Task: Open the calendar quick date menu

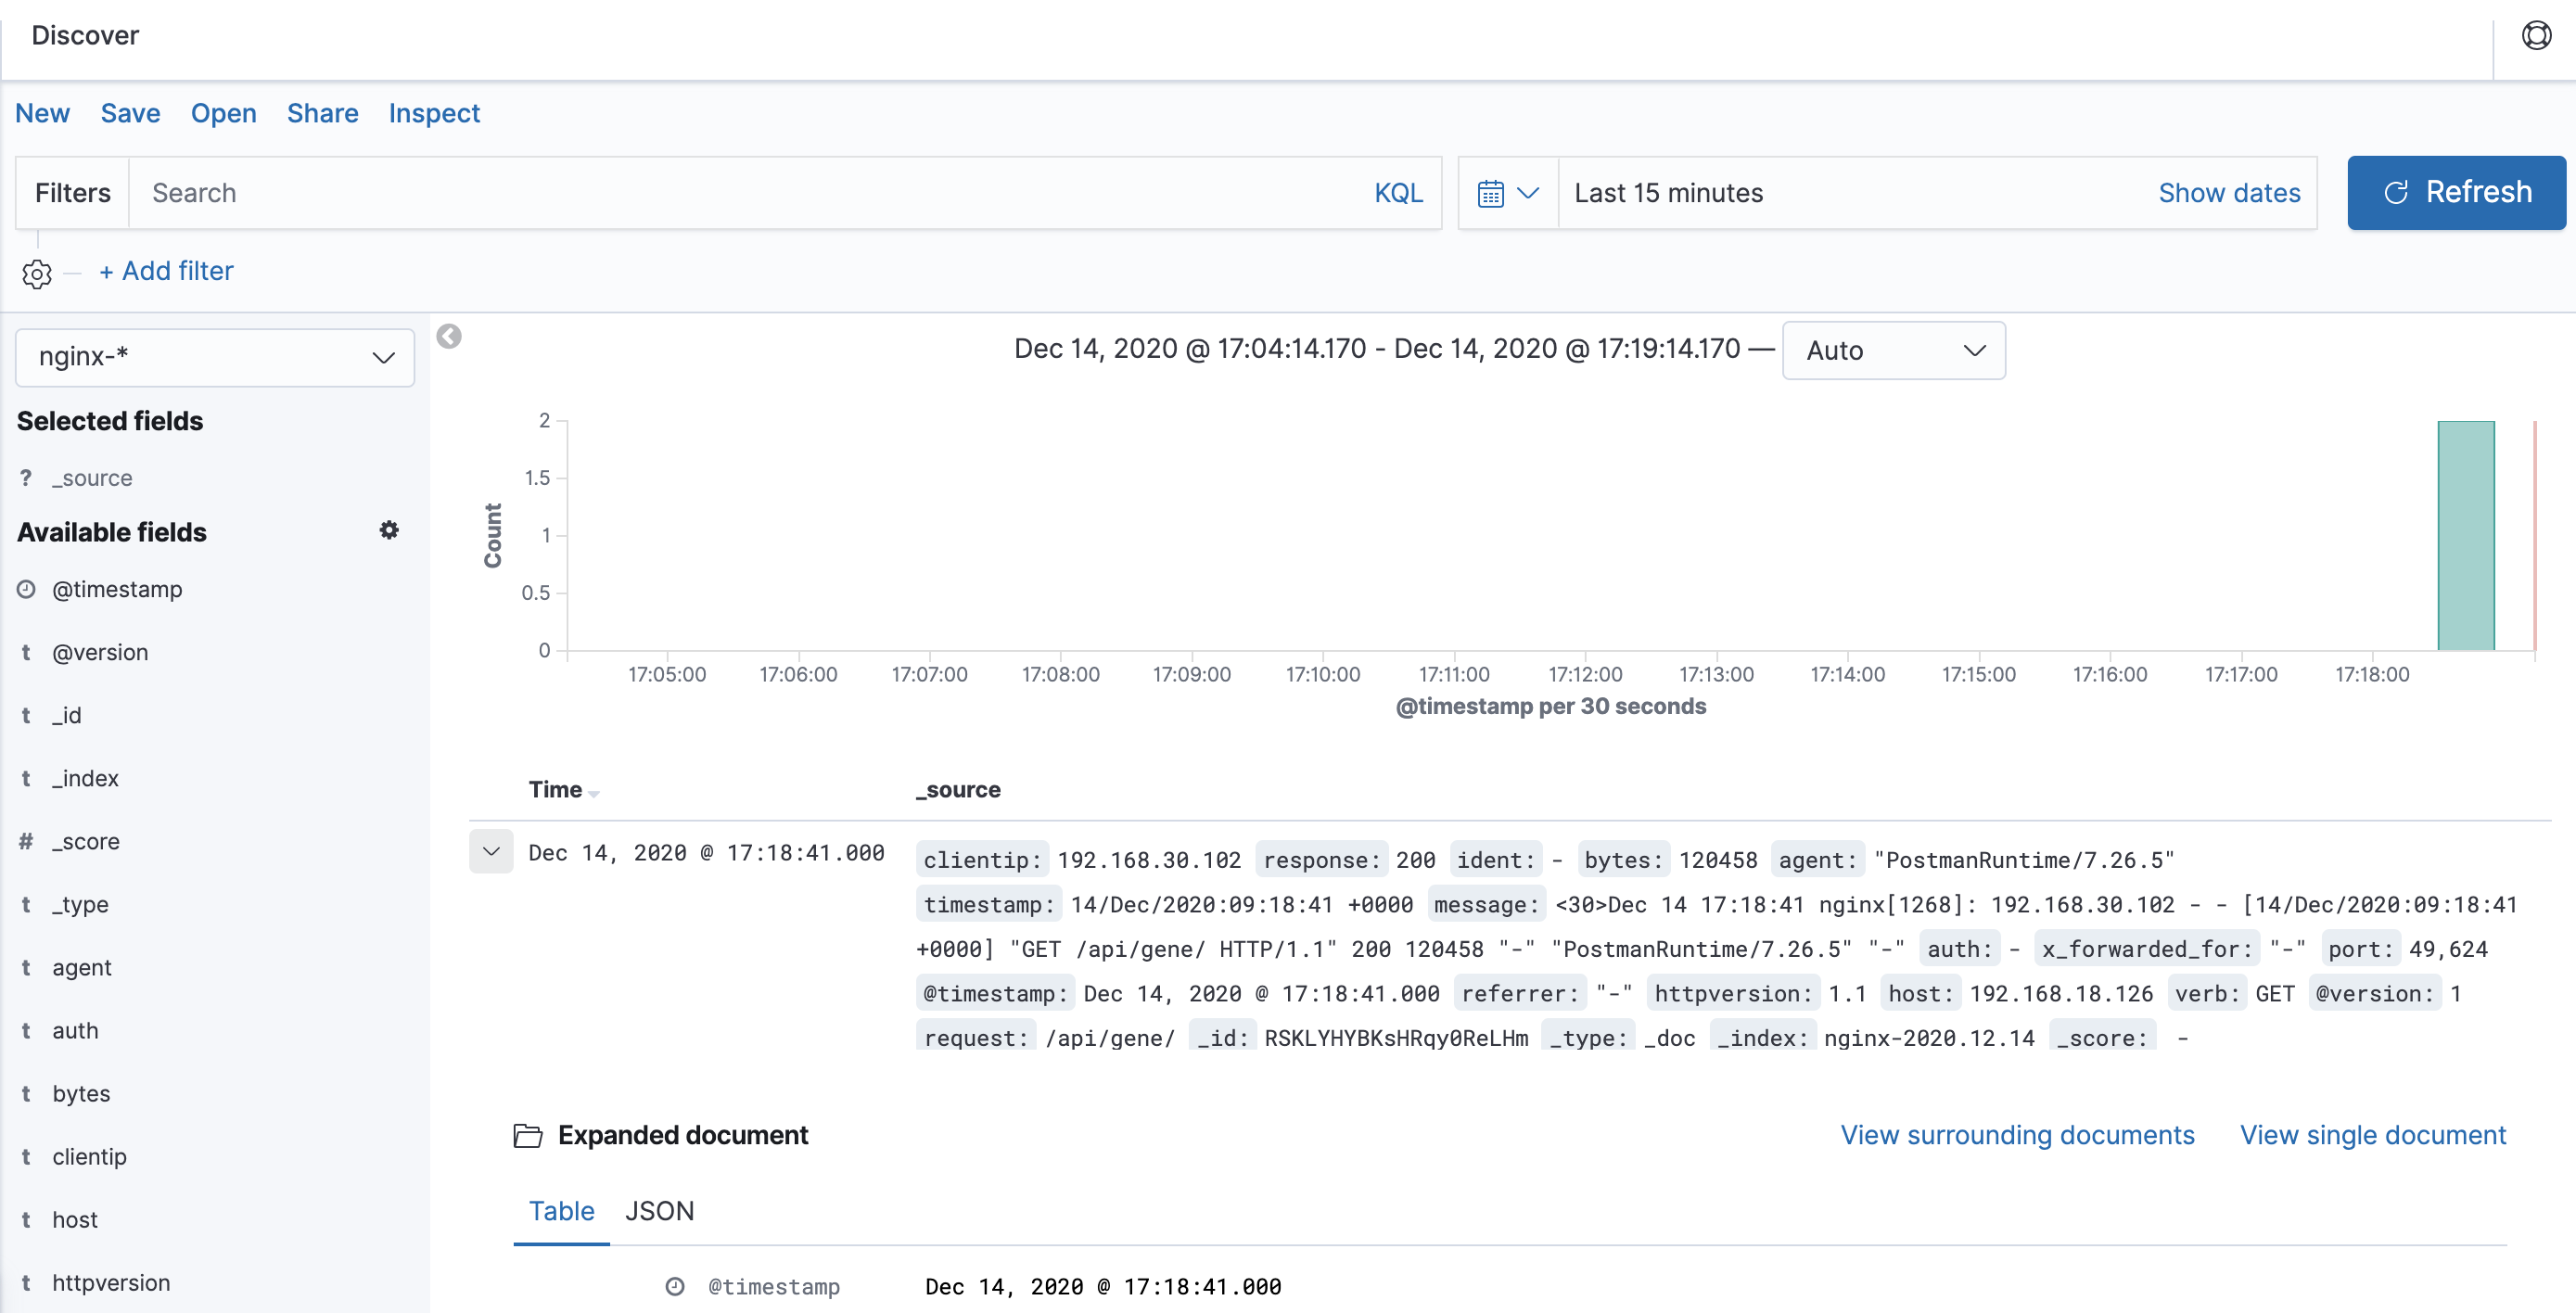Action: (x=1507, y=193)
